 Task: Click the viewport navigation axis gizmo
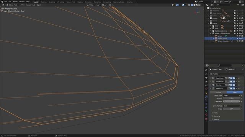click(198, 11)
